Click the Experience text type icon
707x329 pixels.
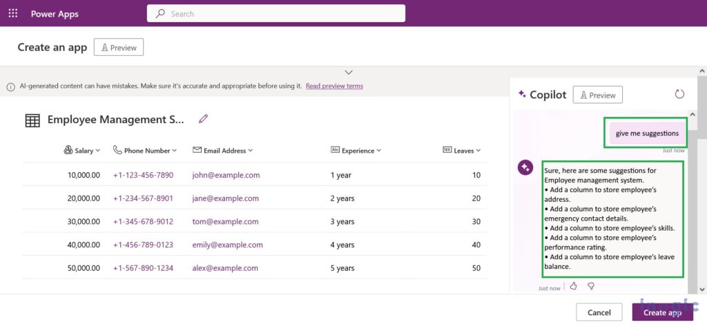point(335,150)
